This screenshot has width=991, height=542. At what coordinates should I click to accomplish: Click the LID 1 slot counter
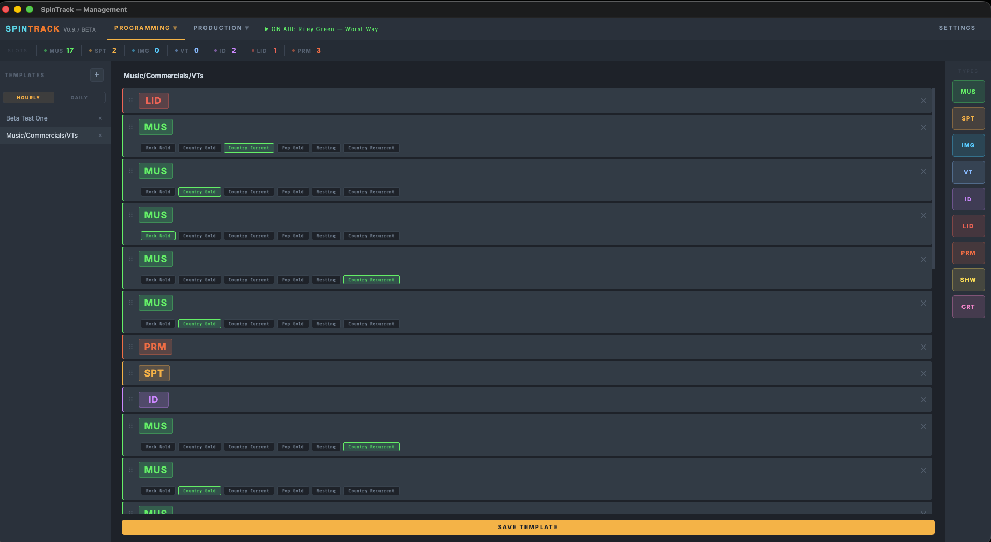click(x=264, y=51)
